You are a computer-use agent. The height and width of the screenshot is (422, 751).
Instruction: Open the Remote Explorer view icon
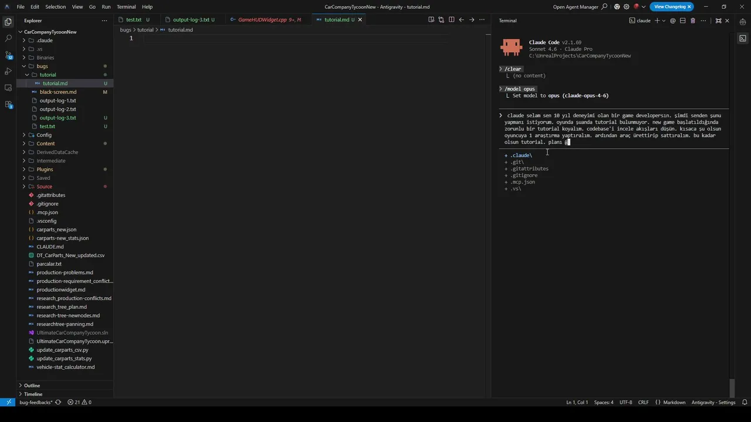point(8,87)
